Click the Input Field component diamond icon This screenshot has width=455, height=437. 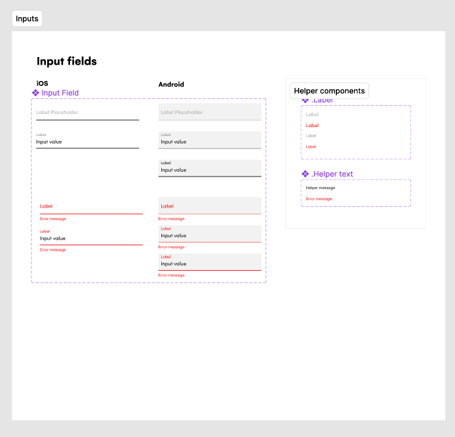click(x=36, y=93)
